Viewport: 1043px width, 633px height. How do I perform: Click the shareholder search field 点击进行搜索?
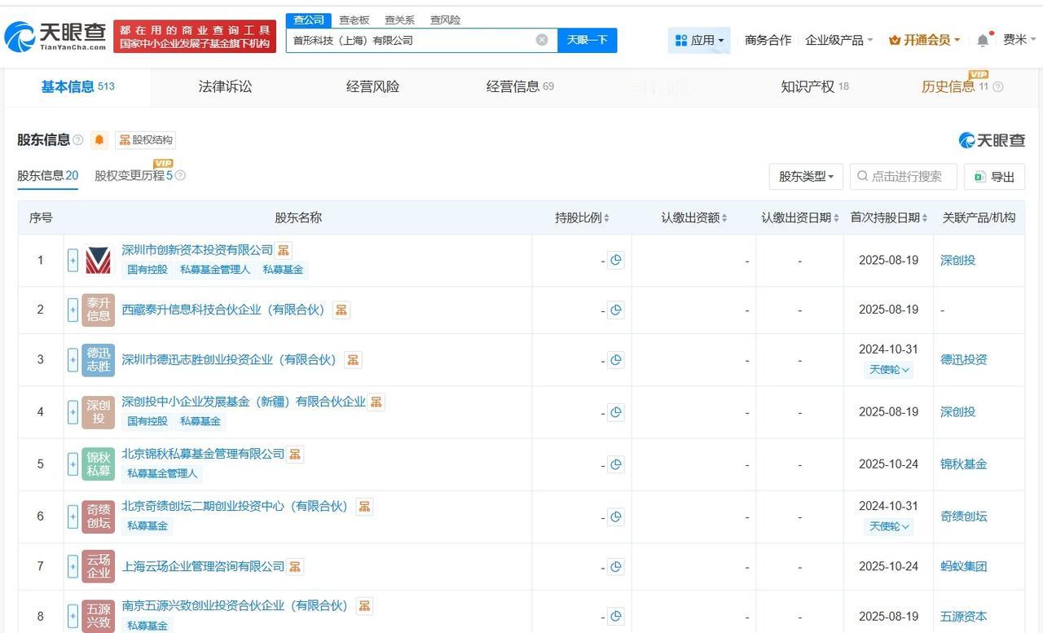coord(904,177)
